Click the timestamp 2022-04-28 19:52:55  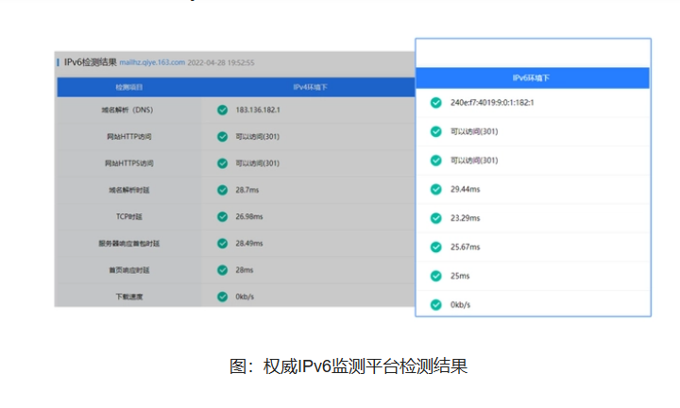click(221, 63)
